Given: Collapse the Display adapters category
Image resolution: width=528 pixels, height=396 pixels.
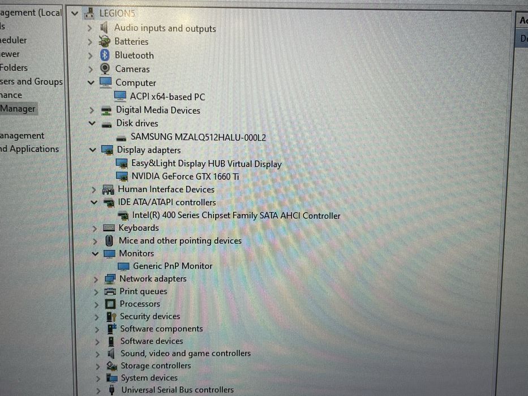Looking at the screenshot, I should coord(93,150).
